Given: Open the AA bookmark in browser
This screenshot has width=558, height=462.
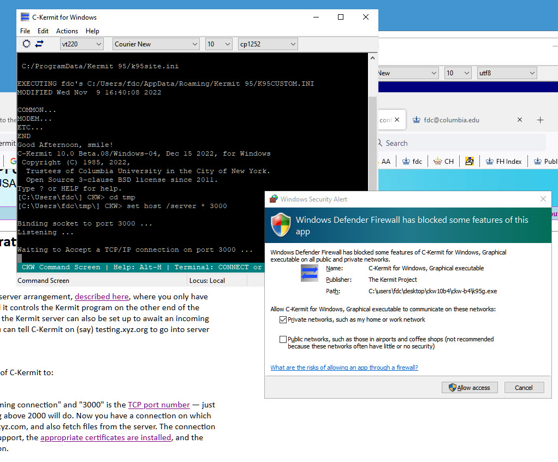Looking at the screenshot, I should 385,161.
